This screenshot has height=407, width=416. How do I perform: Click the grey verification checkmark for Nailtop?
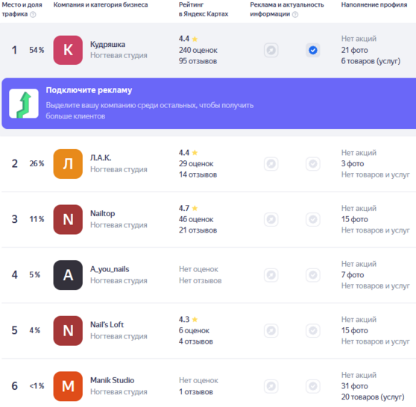coord(313,219)
